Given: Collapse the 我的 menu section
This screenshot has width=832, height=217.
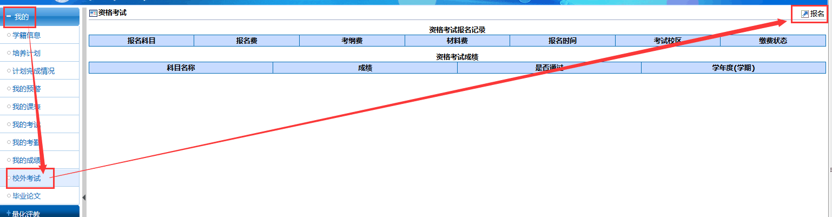Looking at the screenshot, I should coord(21,17).
